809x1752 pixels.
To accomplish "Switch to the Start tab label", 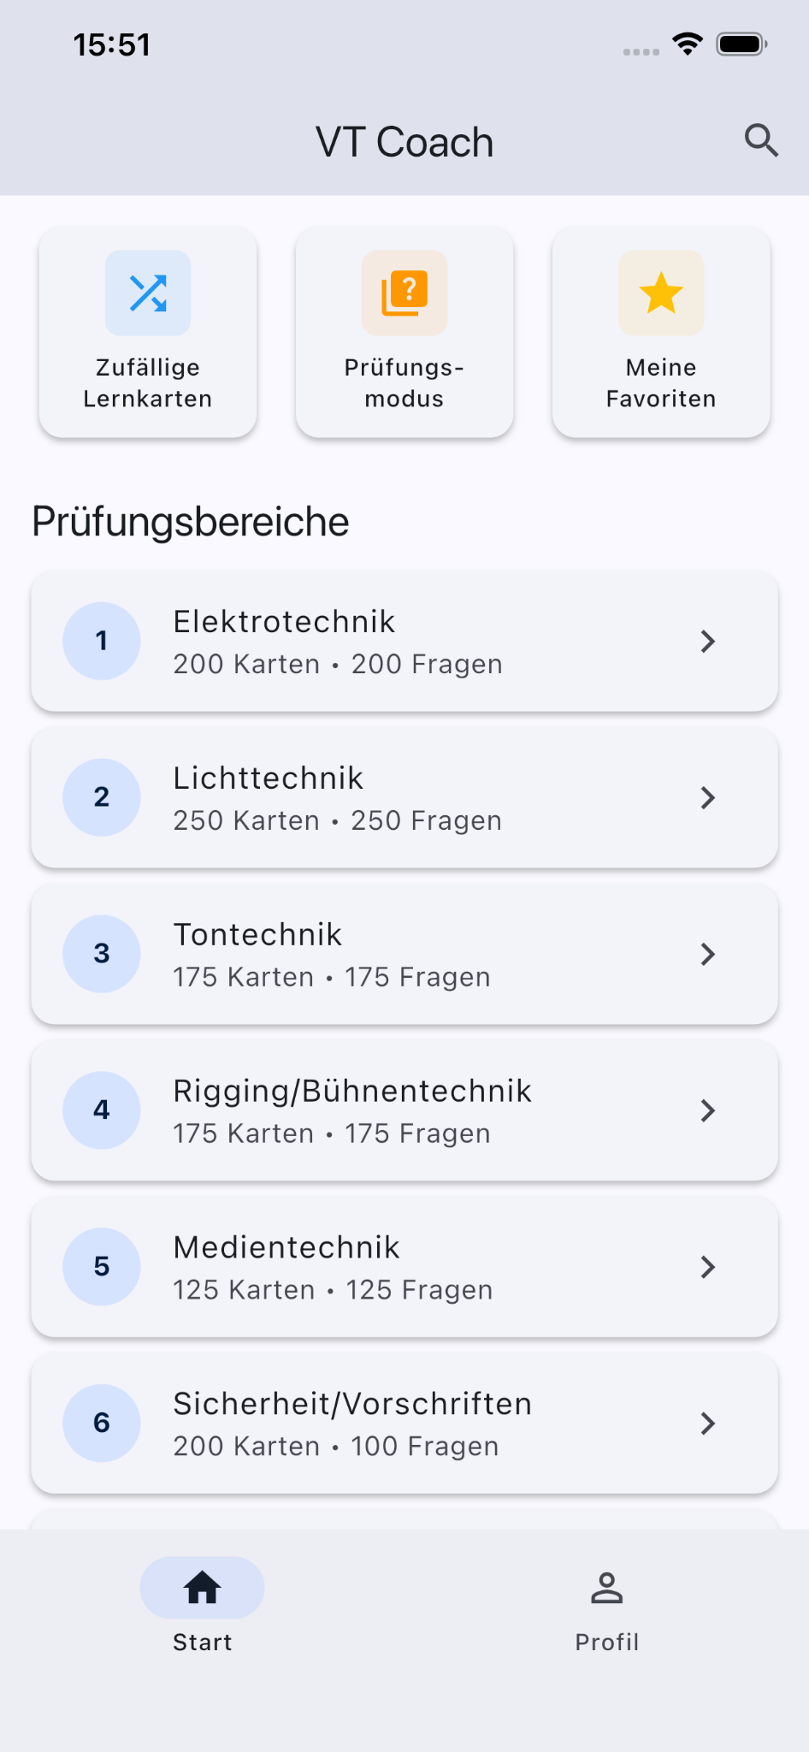I will (203, 1642).
